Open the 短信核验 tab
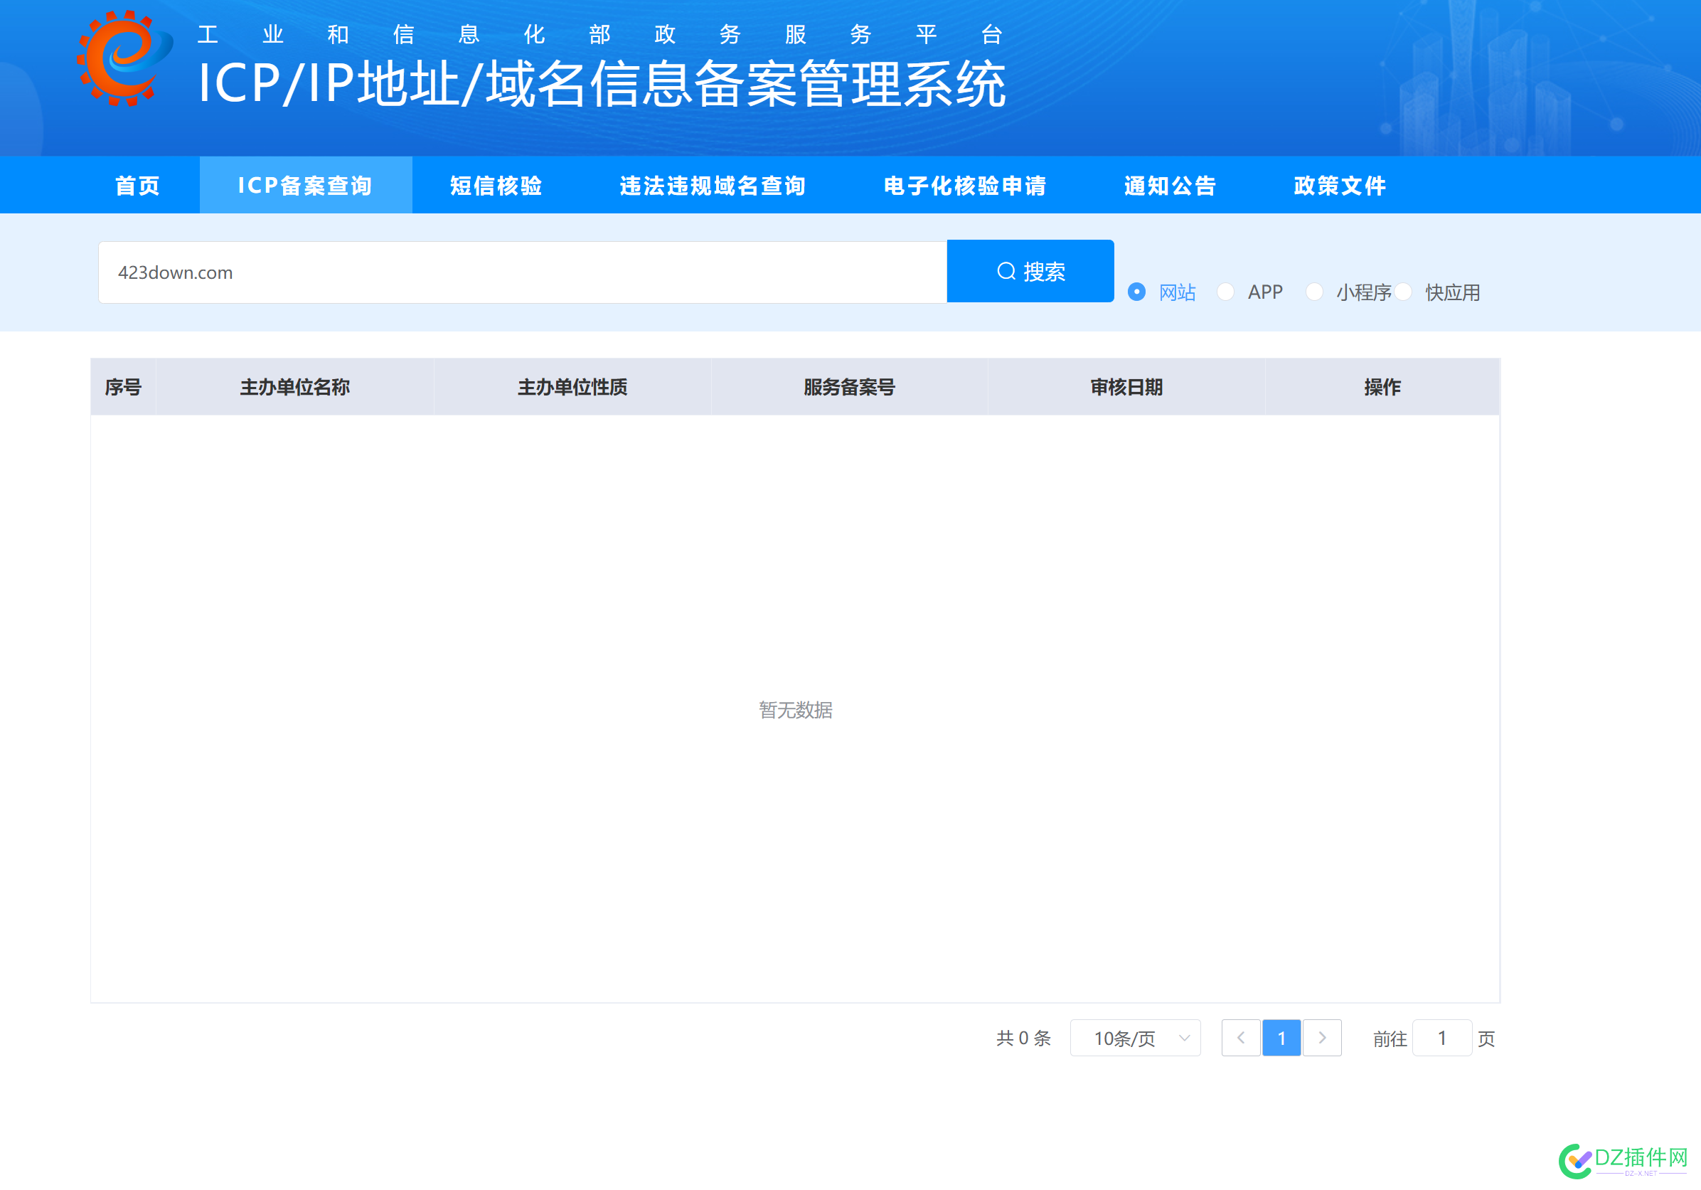The width and height of the screenshot is (1701, 1190). [496, 185]
